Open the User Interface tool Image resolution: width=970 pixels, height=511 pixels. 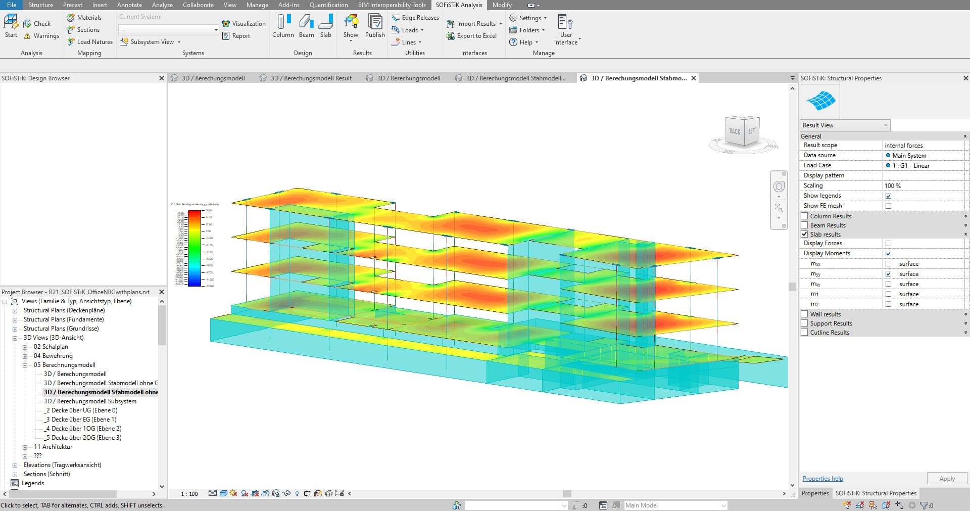point(566,30)
